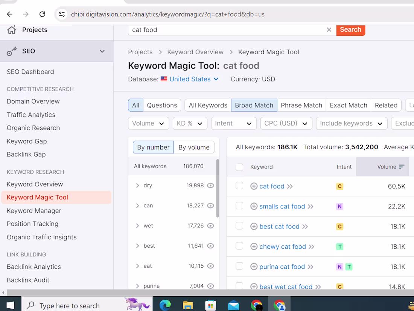Toggle eye icon next to "wet" group
Screen dimensions: 414x311
tap(210, 225)
